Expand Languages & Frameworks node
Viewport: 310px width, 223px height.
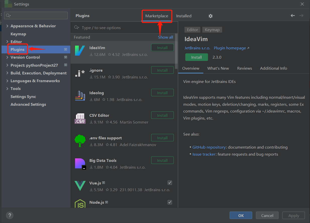[x=7, y=81]
